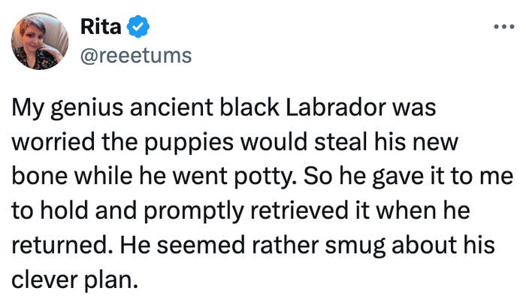Open the @reeetums handle link
This screenshot has height=303, width=526.
tap(136, 55)
